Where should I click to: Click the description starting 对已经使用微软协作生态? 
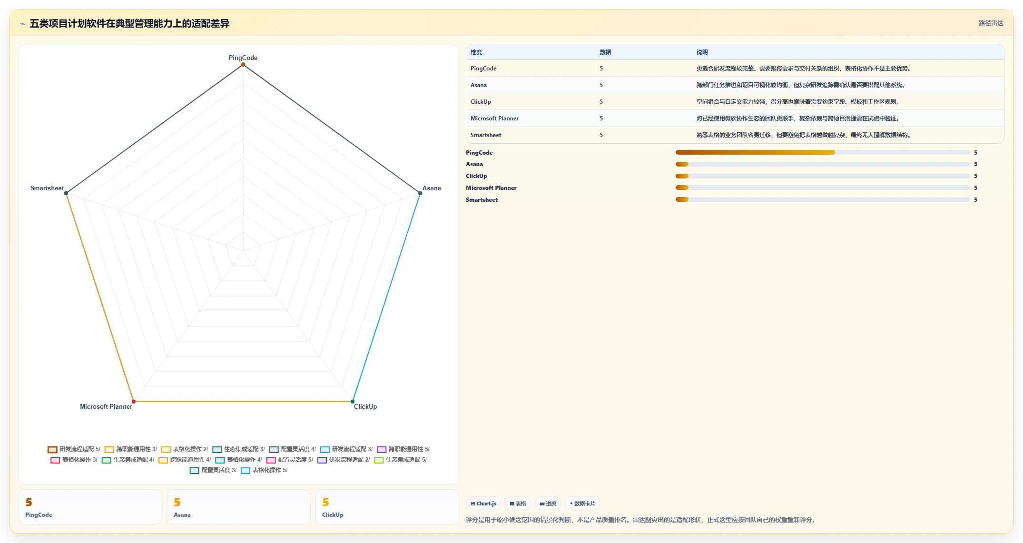tap(798, 118)
